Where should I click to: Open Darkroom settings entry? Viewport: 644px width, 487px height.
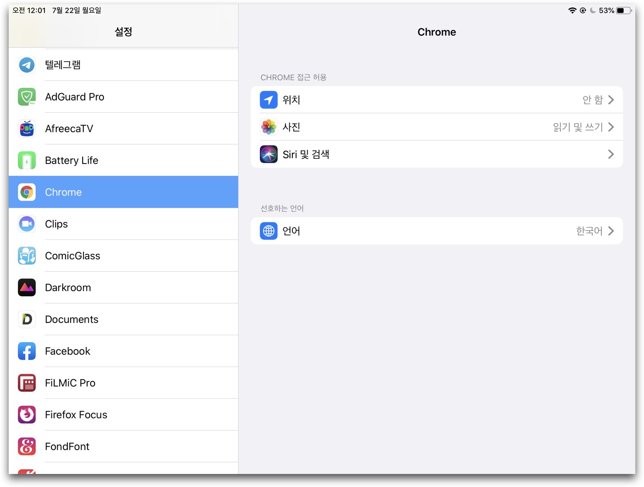click(123, 287)
